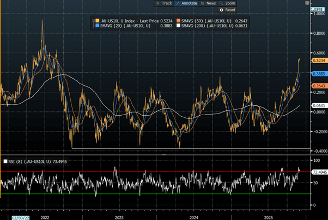Click the Reset chart button
This screenshot has width=328, height=220.
227,10
